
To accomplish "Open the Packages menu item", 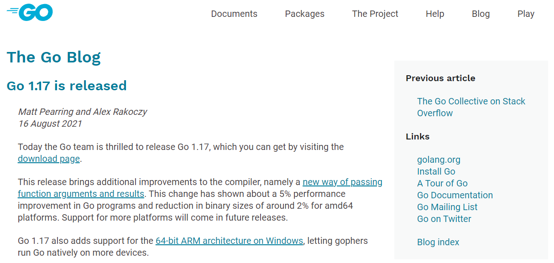I will tap(304, 14).
